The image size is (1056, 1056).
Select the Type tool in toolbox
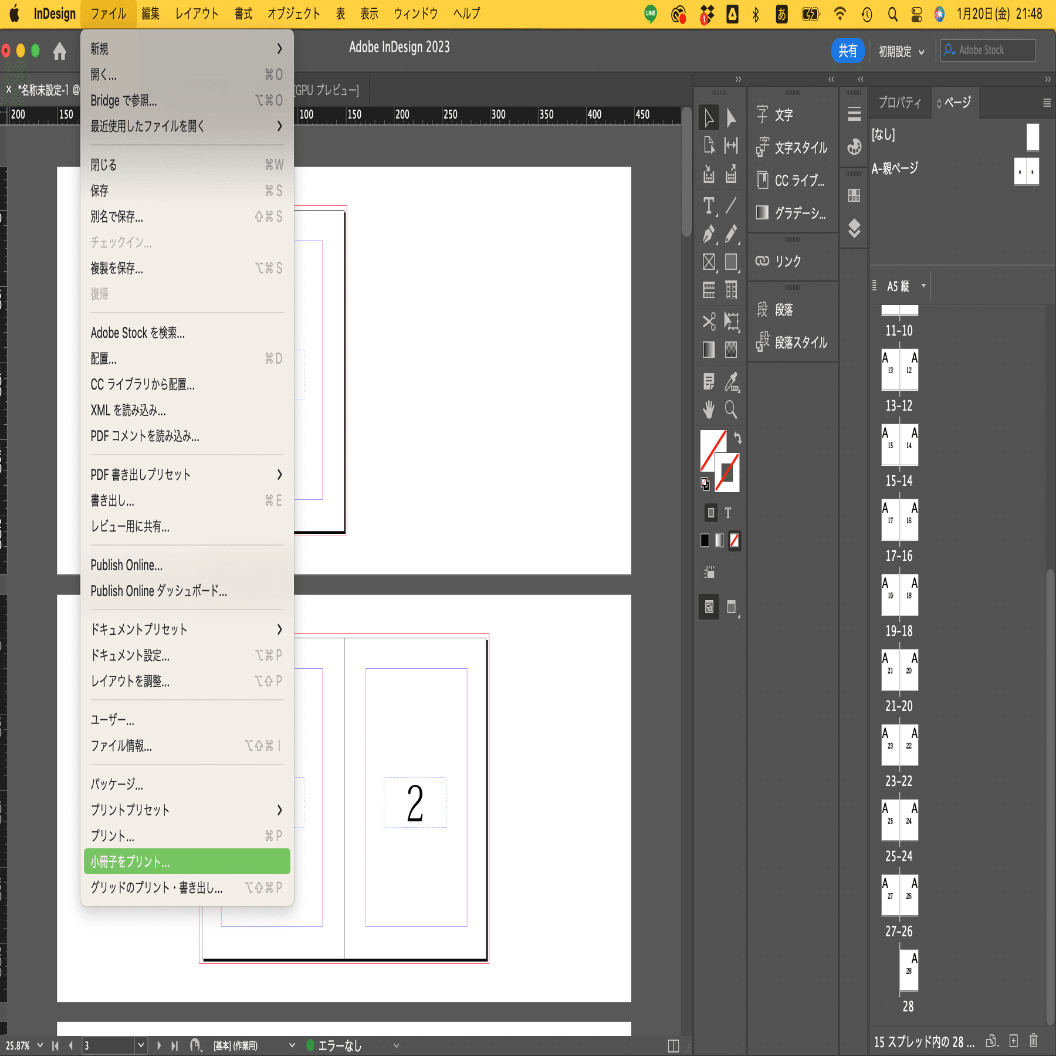tap(709, 206)
